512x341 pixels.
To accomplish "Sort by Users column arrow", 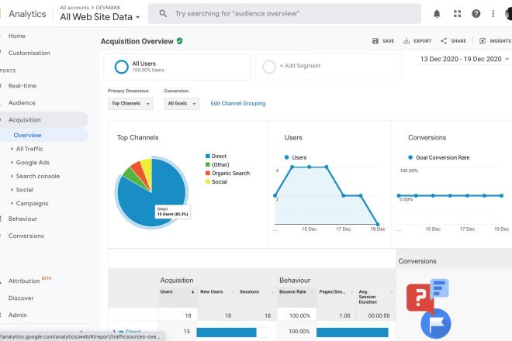I will pyautogui.click(x=192, y=292).
